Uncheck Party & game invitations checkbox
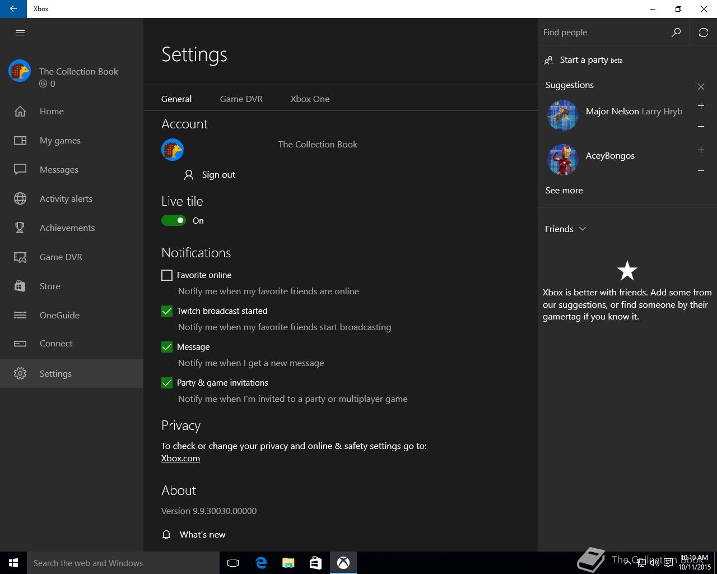 point(167,383)
